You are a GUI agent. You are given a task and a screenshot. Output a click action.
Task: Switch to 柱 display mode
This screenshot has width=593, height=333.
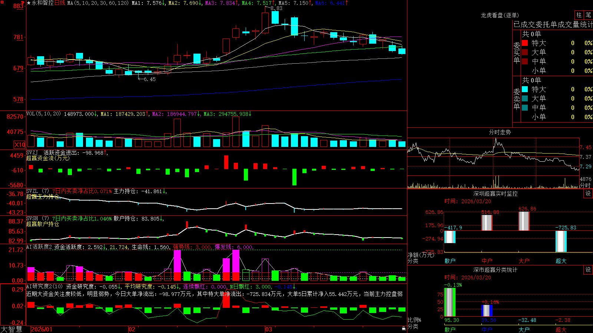[579, 15]
